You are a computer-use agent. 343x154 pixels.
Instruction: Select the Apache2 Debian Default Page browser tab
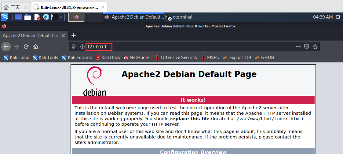pyautogui.click(x=31, y=36)
